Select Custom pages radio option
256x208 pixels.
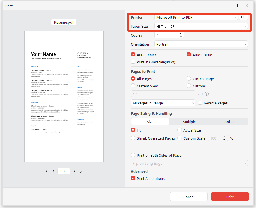189,86
